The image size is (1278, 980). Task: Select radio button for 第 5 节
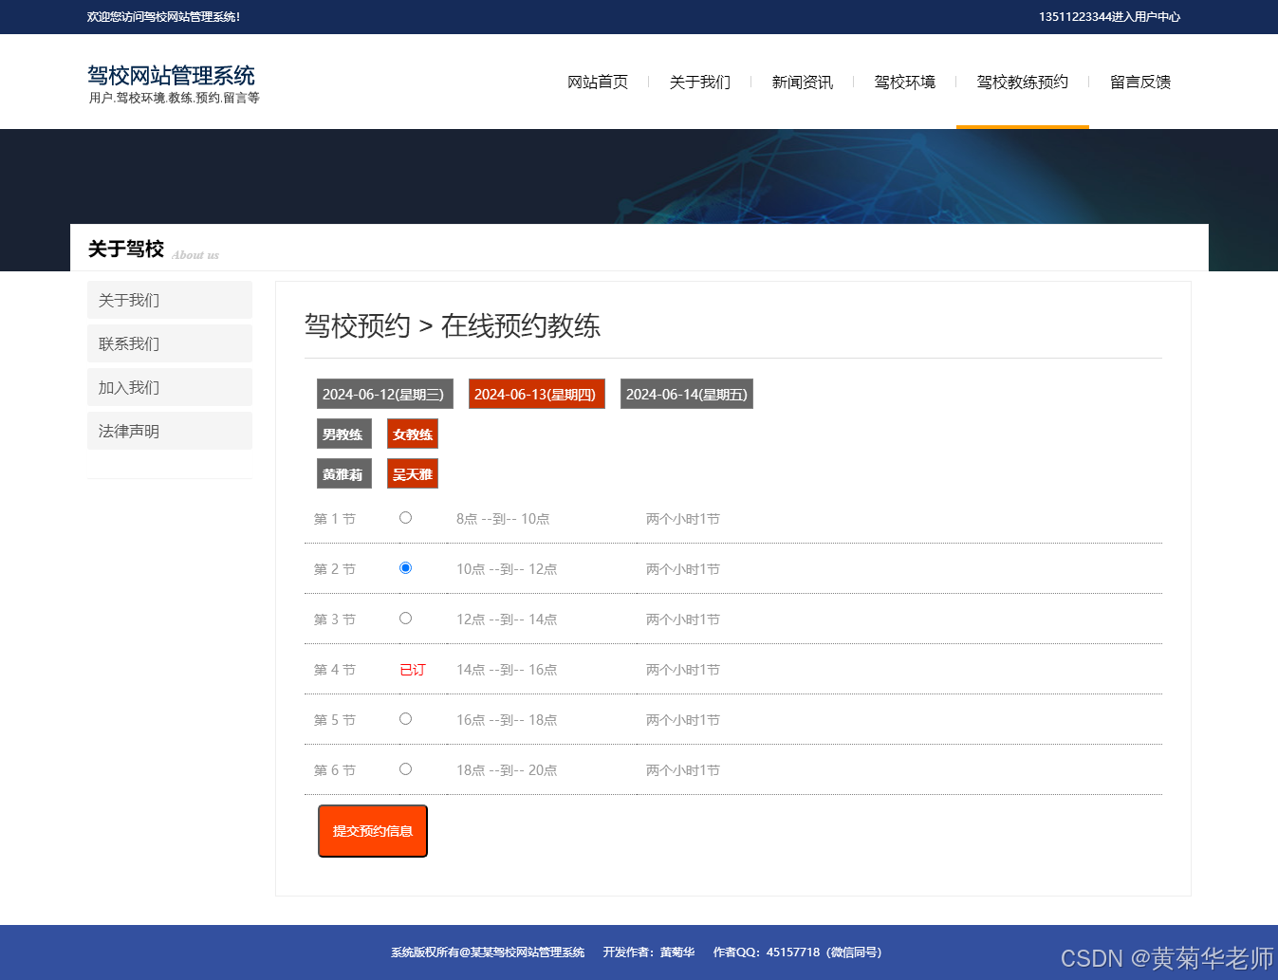(x=405, y=719)
